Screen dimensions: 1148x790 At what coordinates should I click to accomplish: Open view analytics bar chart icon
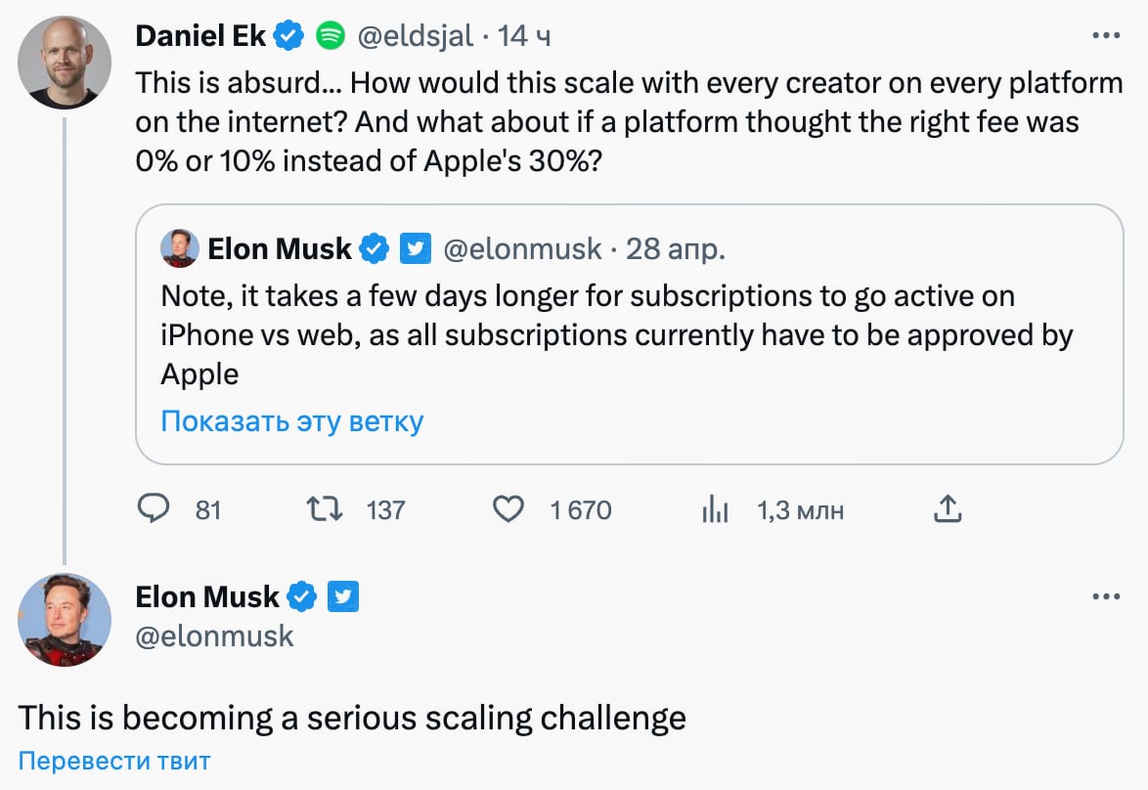tap(716, 509)
